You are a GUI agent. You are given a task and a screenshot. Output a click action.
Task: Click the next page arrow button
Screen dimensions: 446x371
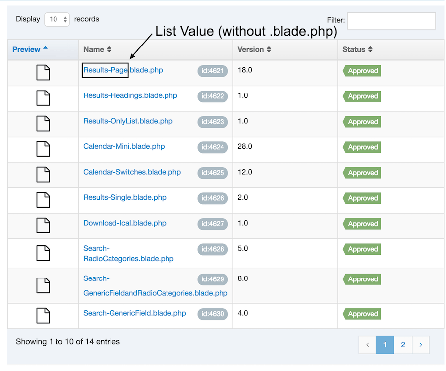[420, 345]
